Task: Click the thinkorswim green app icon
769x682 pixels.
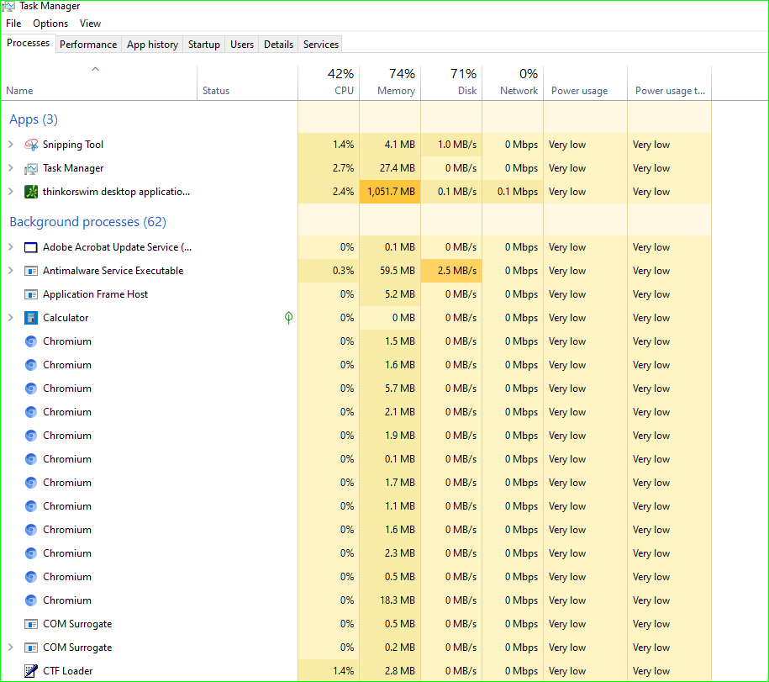Action: [31, 192]
